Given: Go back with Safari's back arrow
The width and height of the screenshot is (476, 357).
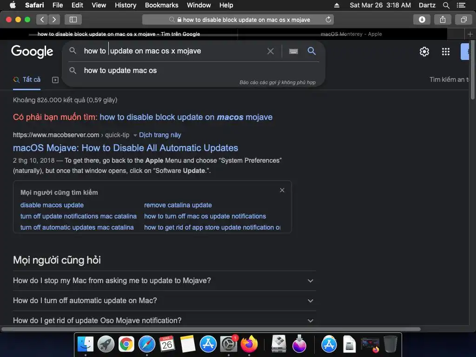Looking at the screenshot, I should tap(42, 20).
